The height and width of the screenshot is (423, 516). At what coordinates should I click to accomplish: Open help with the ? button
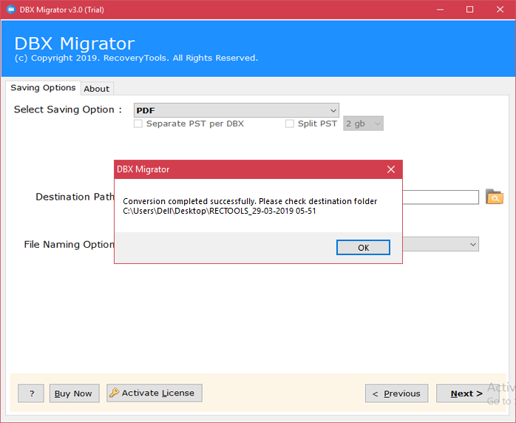pos(31,393)
